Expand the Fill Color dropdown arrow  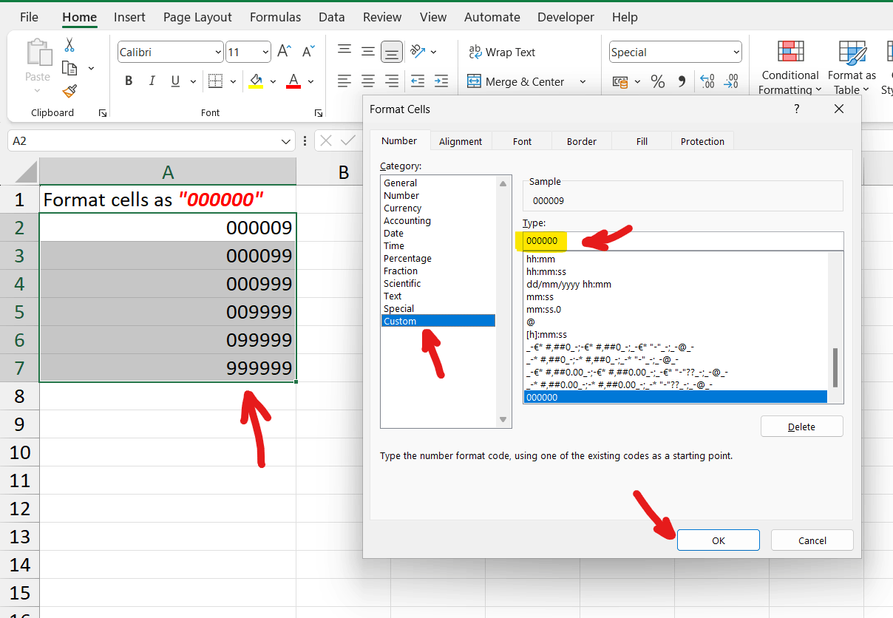point(273,81)
